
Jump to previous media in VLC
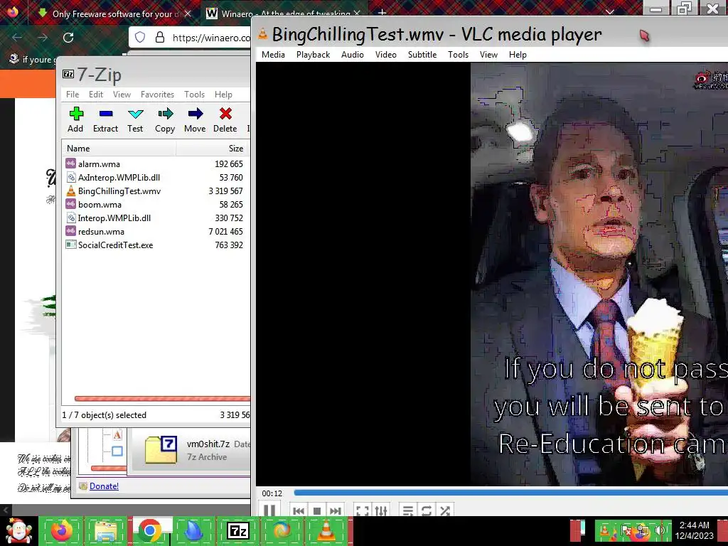pos(299,510)
